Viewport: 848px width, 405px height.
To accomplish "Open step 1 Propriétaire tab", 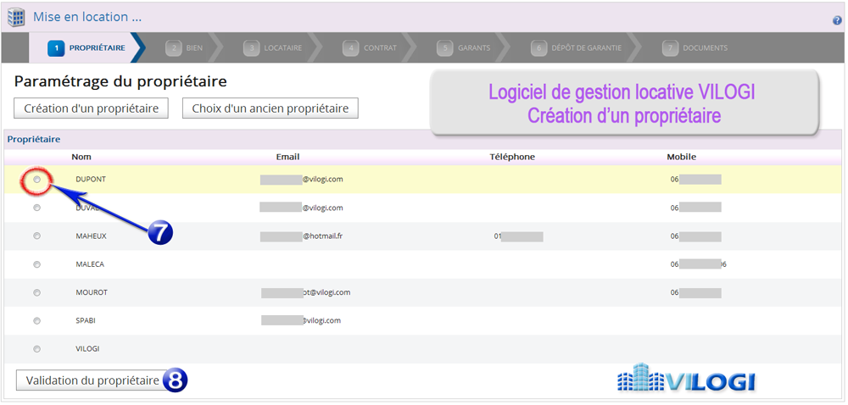I will coord(87,47).
